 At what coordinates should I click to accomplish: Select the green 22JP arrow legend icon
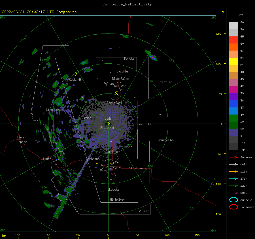(233, 186)
